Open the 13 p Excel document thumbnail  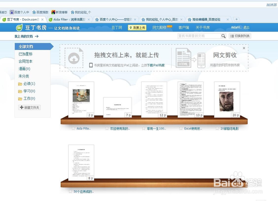pos(191,100)
